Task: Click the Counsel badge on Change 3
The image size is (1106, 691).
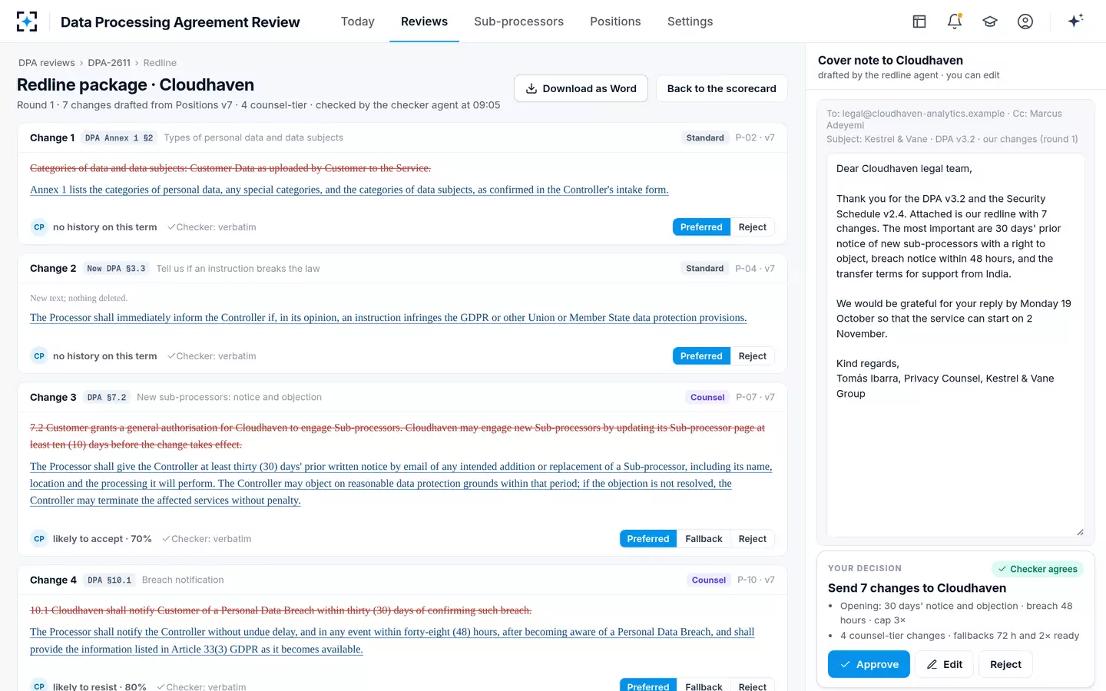Action: click(707, 398)
